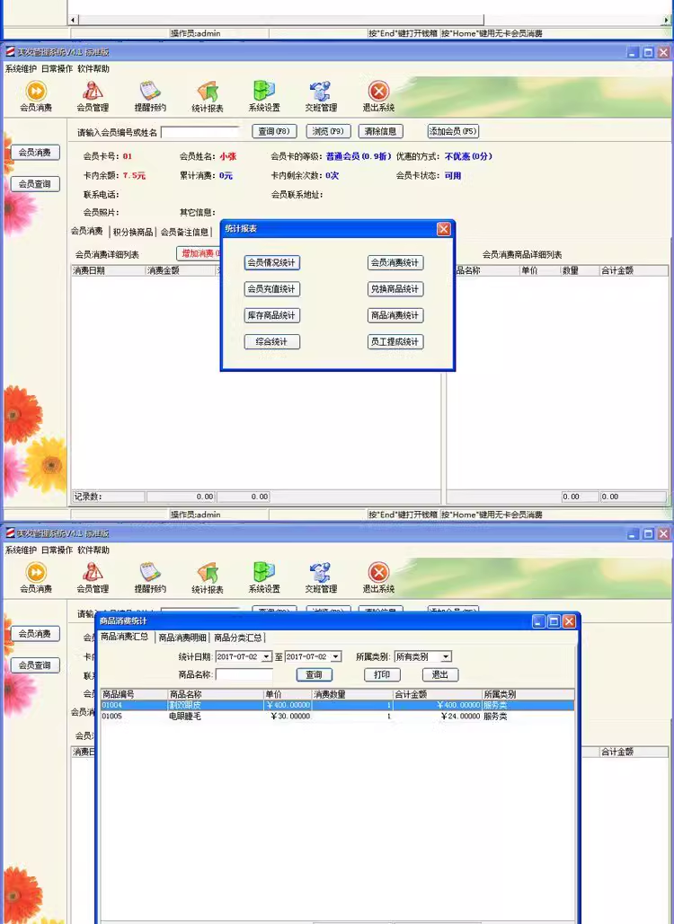Click the 合计金额 column header in 商品消费统计 dialog

pos(438,694)
